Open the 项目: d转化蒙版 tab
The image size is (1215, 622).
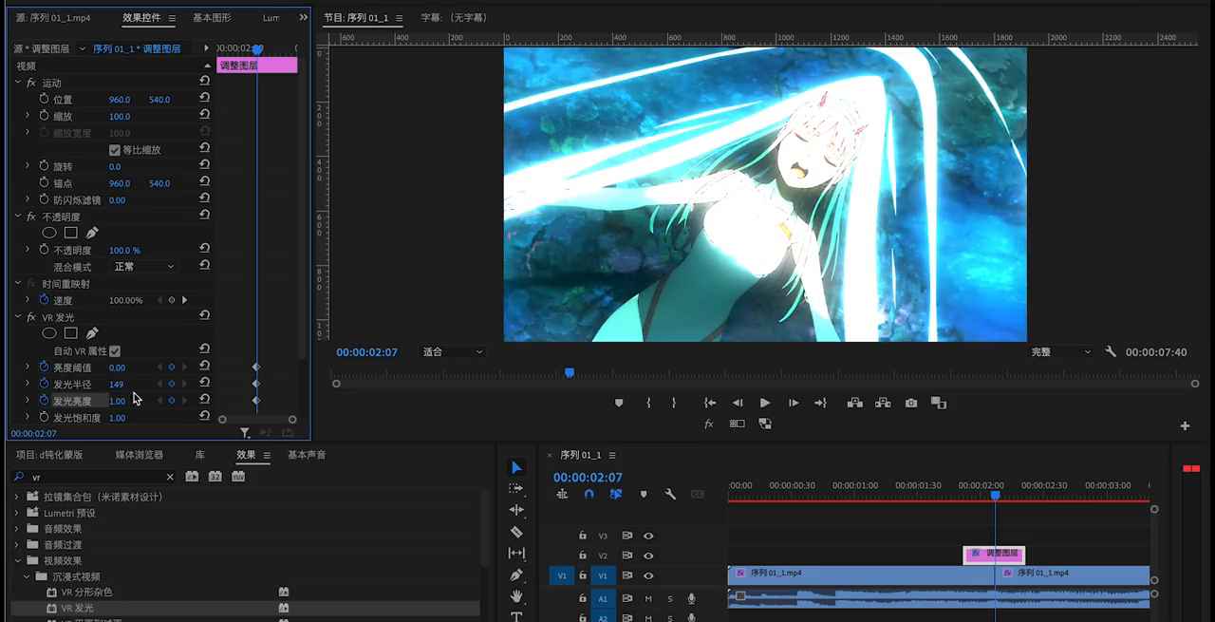click(49, 455)
